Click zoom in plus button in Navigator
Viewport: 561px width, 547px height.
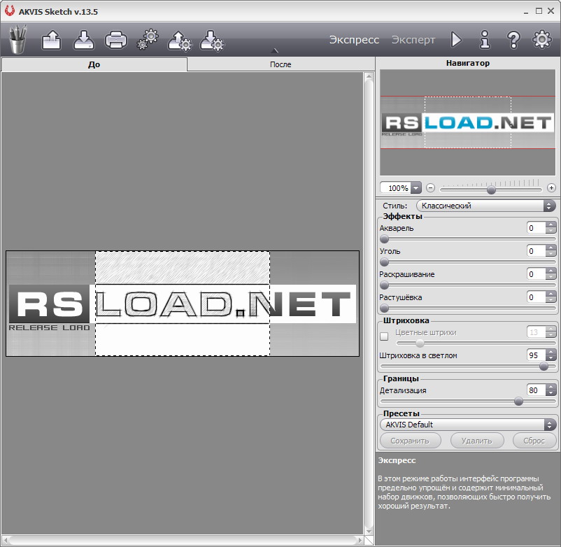(x=551, y=188)
